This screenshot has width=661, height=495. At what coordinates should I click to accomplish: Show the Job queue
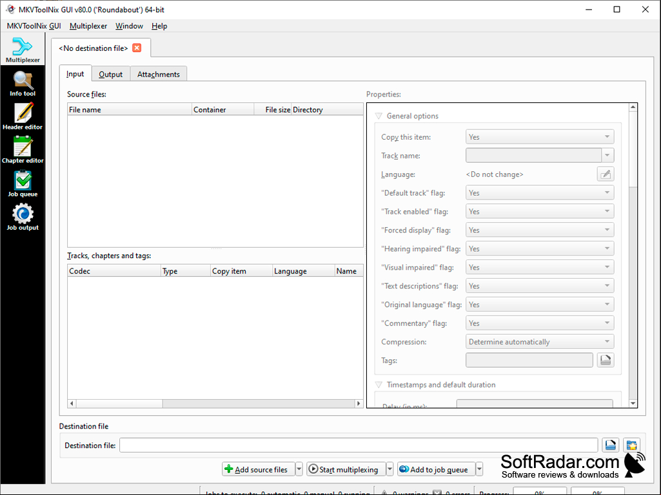23,184
